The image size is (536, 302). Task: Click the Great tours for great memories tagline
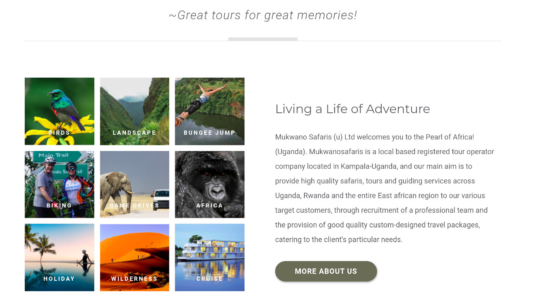[263, 15]
